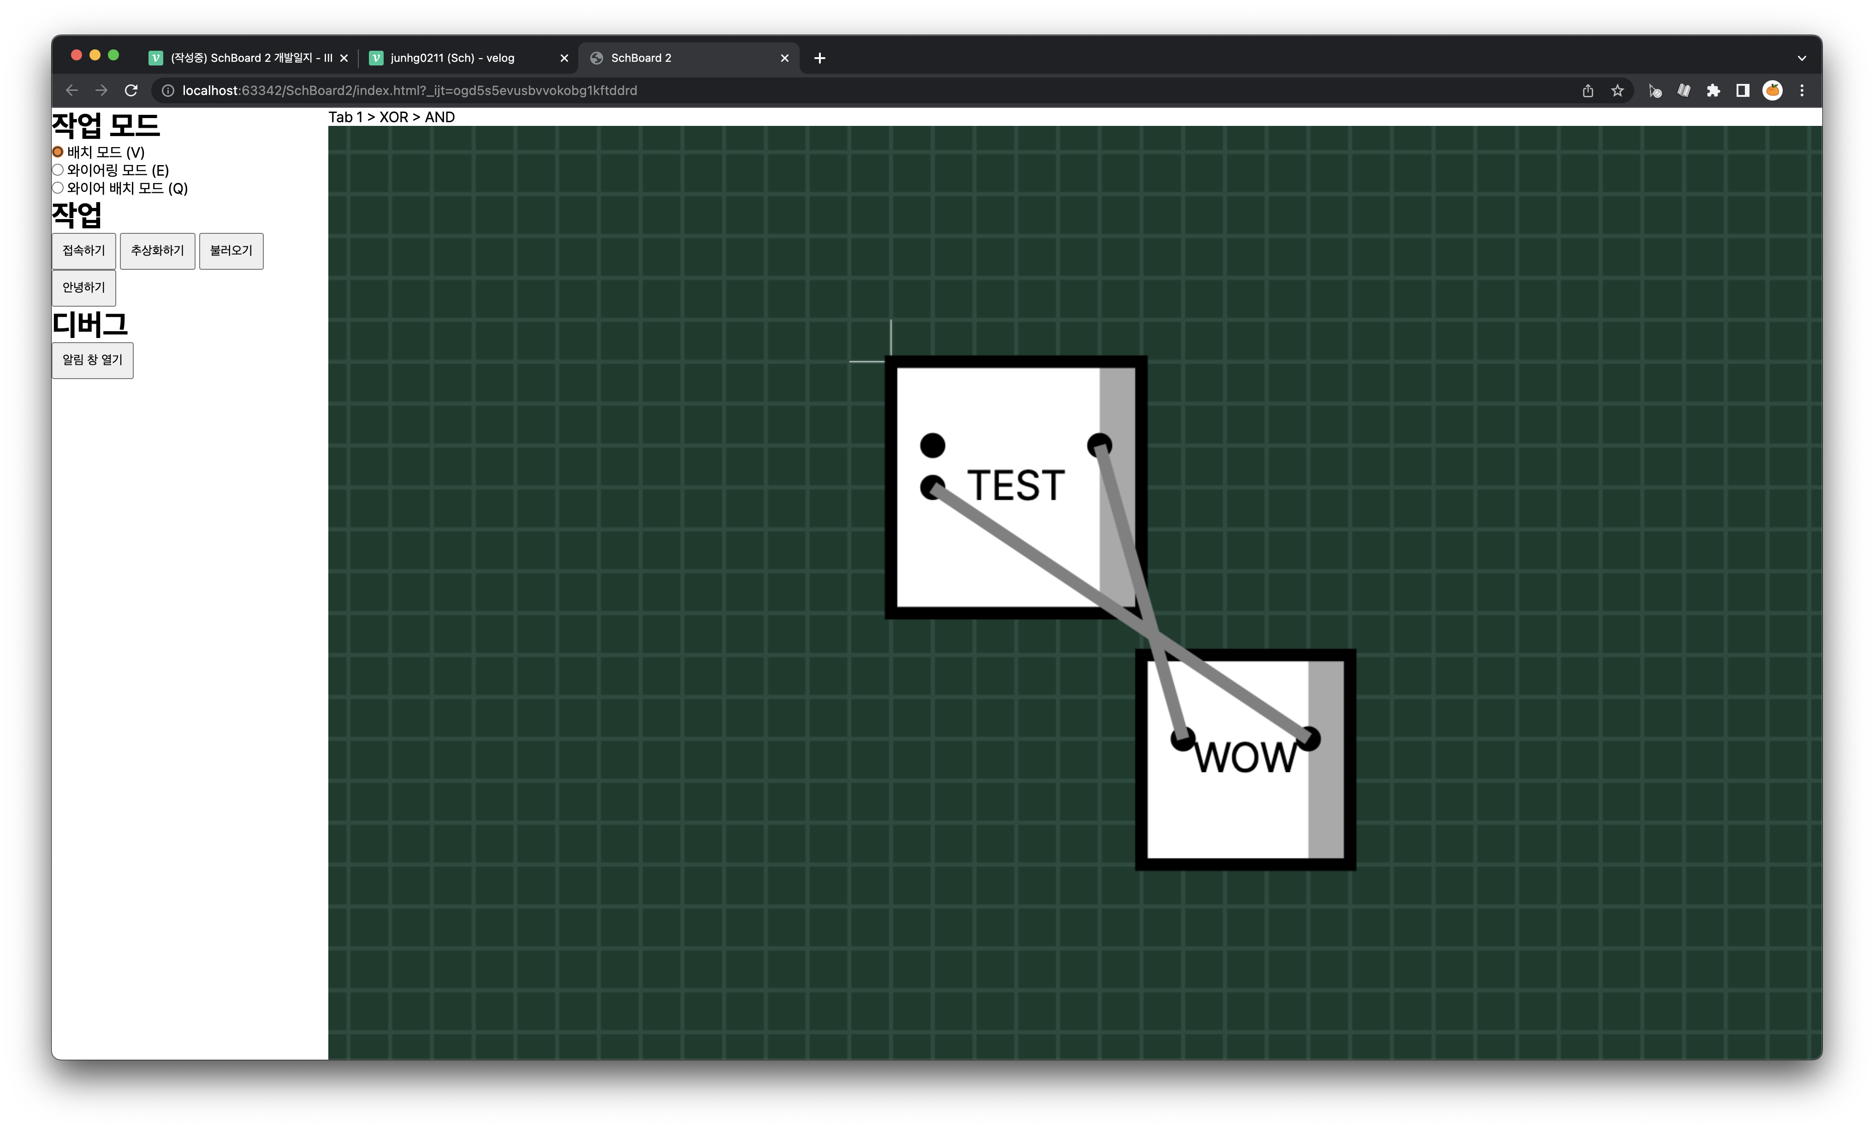Open Chrome three-dot menu
This screenshot has height=1128, width=1874.
click(1802, 90)
